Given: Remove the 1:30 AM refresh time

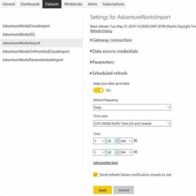Looking at the screenshot, I should coord(135,141).
